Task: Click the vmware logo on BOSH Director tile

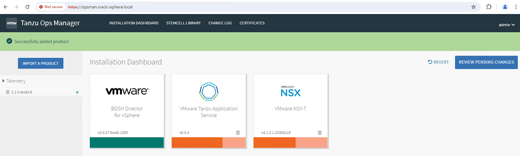Action: point(127,91)
